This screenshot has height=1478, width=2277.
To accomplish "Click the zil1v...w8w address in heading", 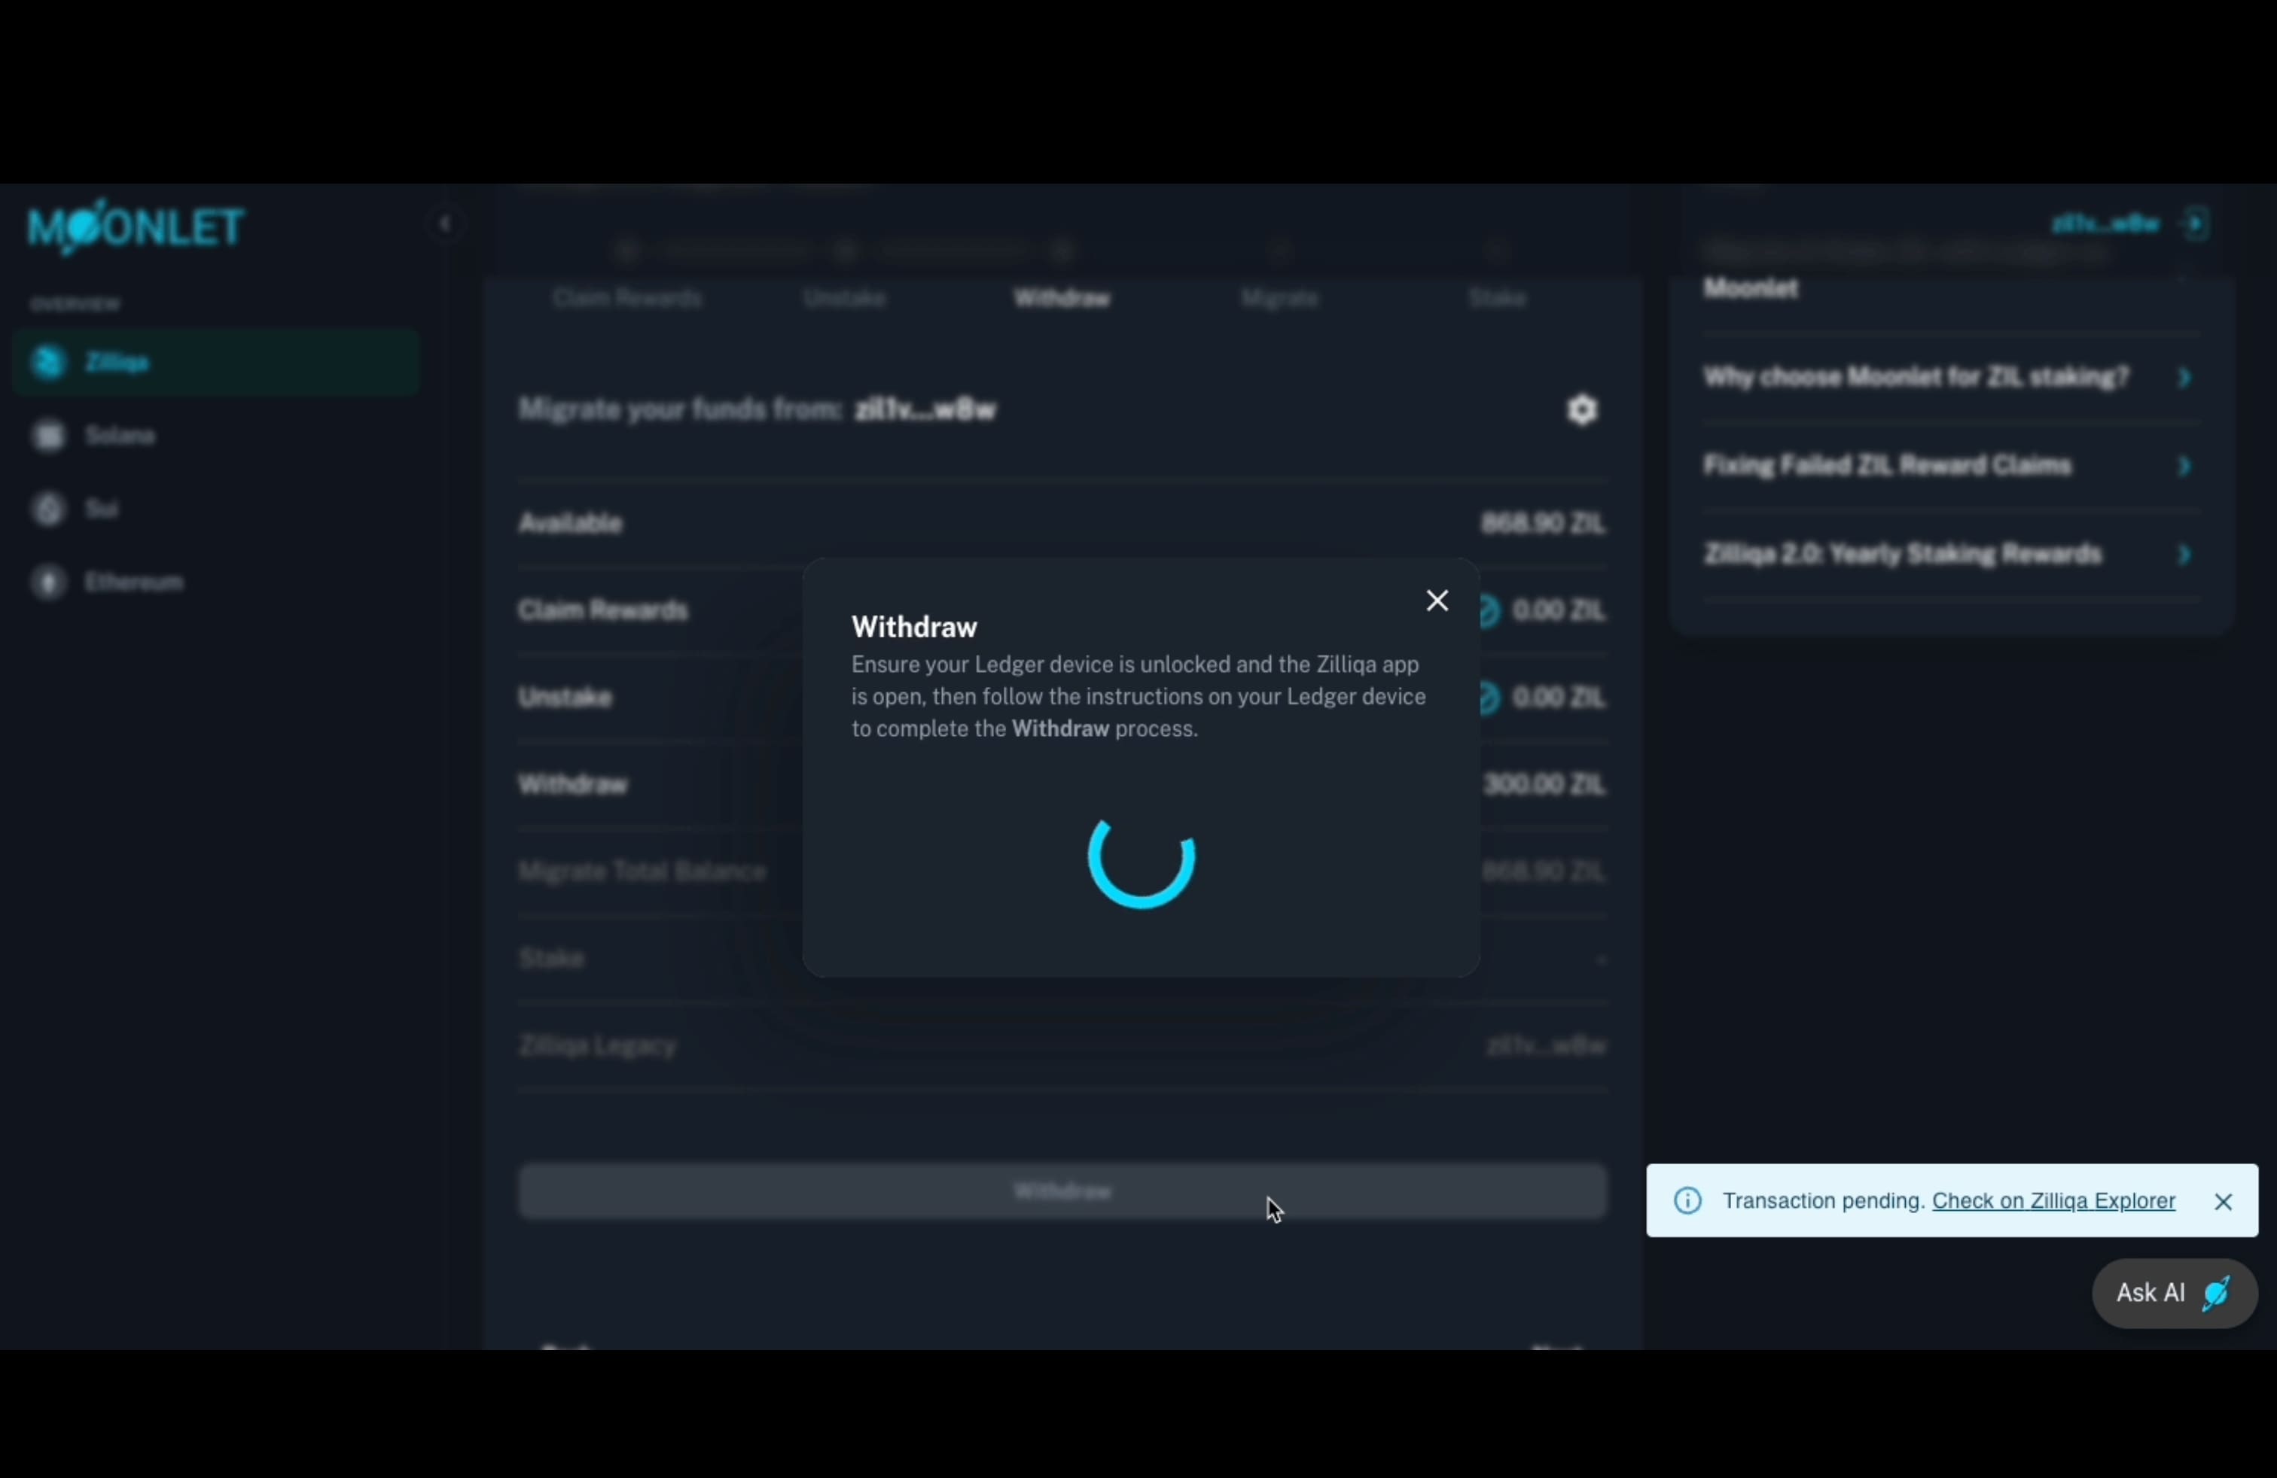I will pos(925,409).
